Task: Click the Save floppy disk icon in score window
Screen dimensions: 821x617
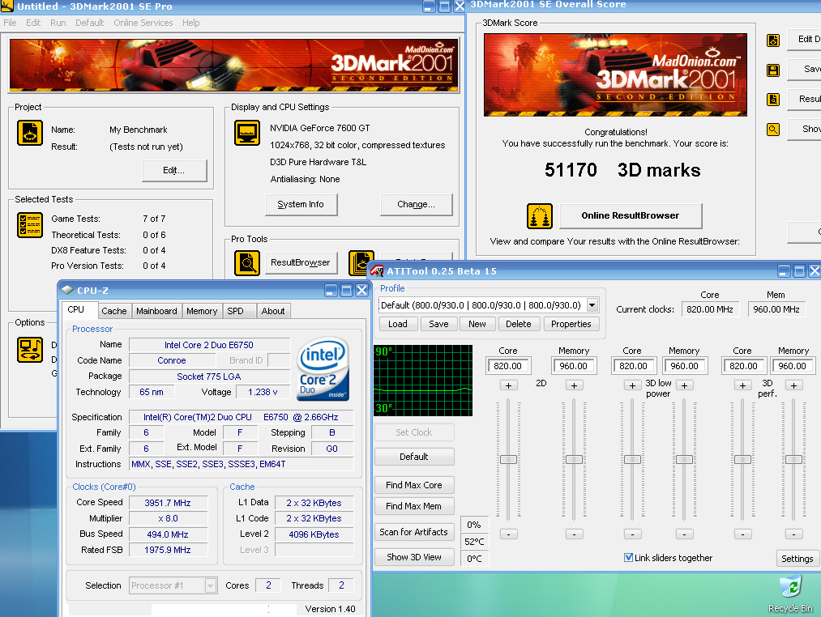Action: click(773, 70)
